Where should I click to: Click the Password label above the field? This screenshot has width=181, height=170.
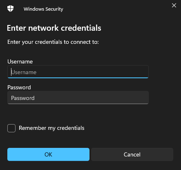click(x=19, y=87)
